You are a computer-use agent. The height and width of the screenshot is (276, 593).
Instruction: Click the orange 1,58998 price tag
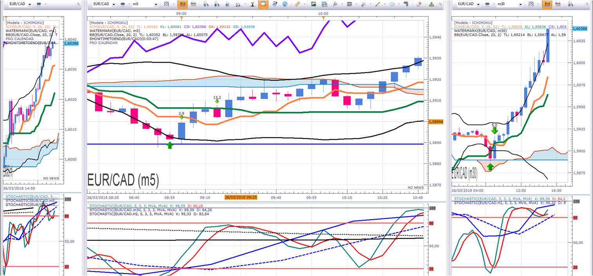tap(436, 122)
